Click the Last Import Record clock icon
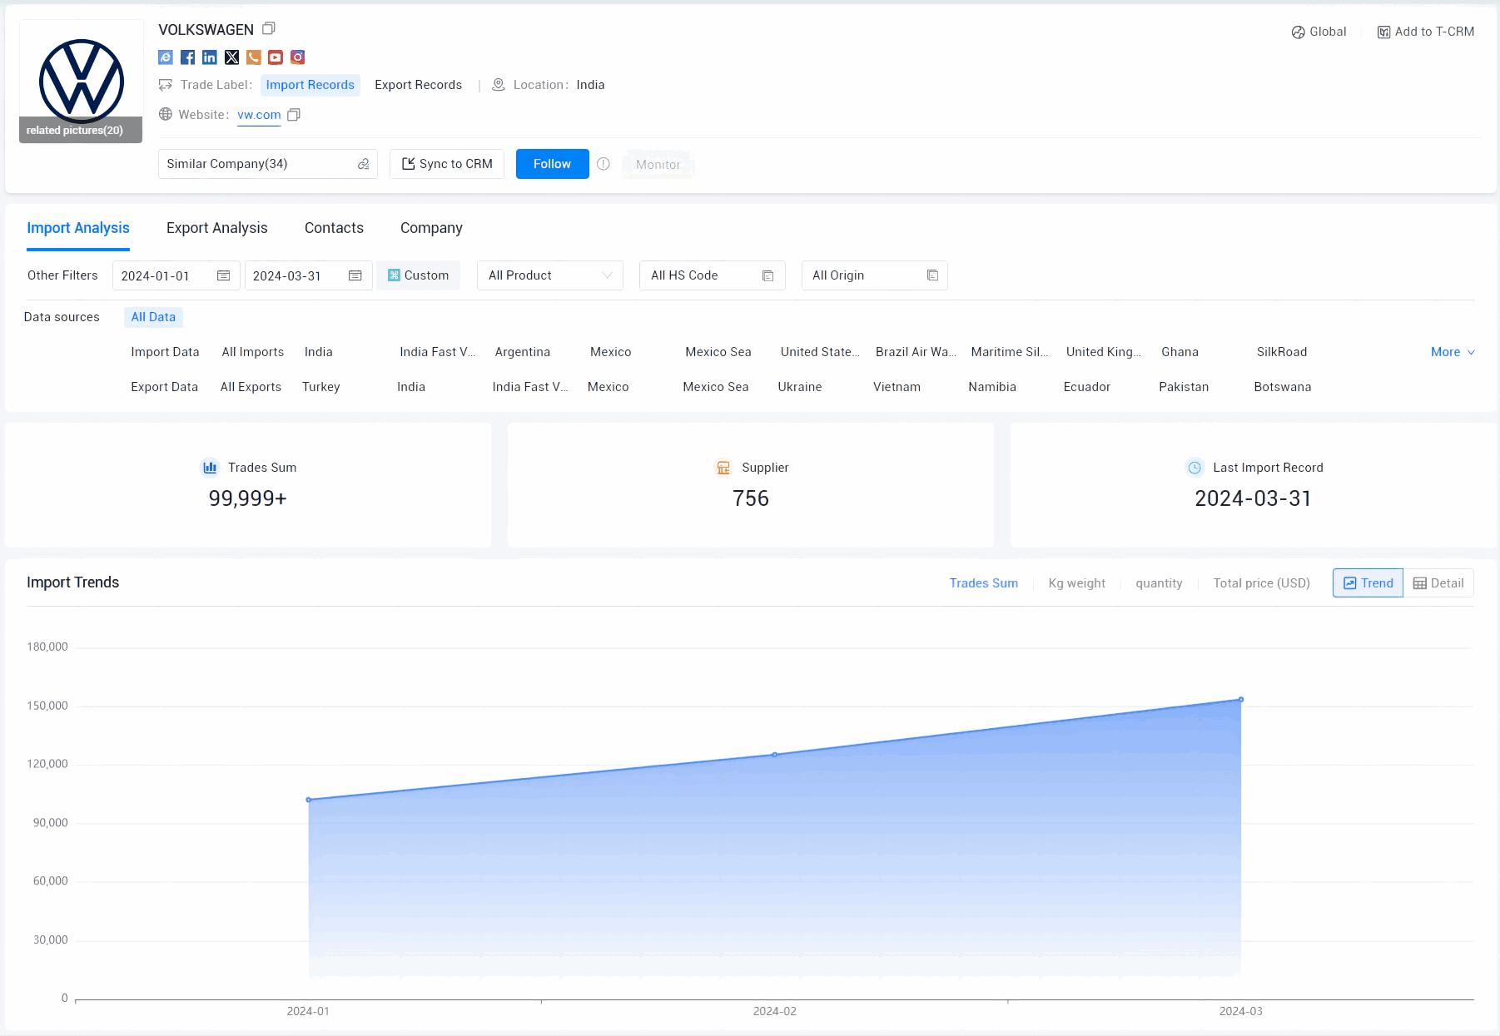 click(1195, 468)
